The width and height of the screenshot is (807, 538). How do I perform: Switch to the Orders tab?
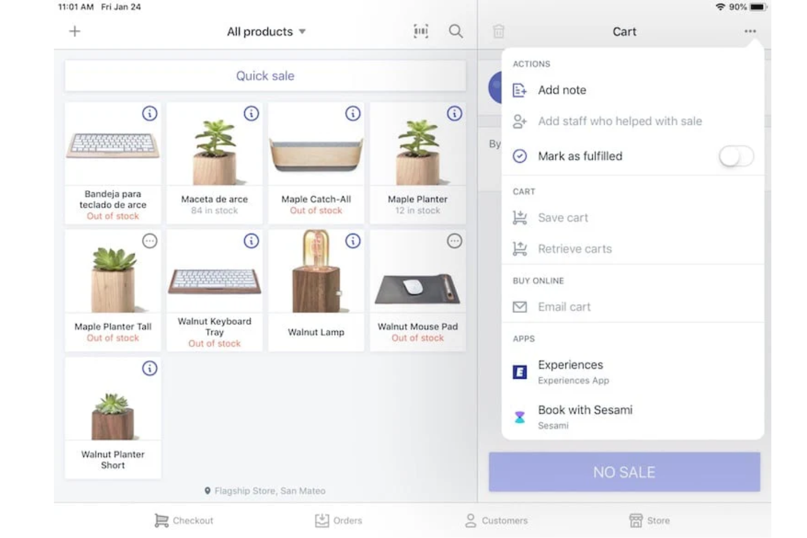point(339,520)
